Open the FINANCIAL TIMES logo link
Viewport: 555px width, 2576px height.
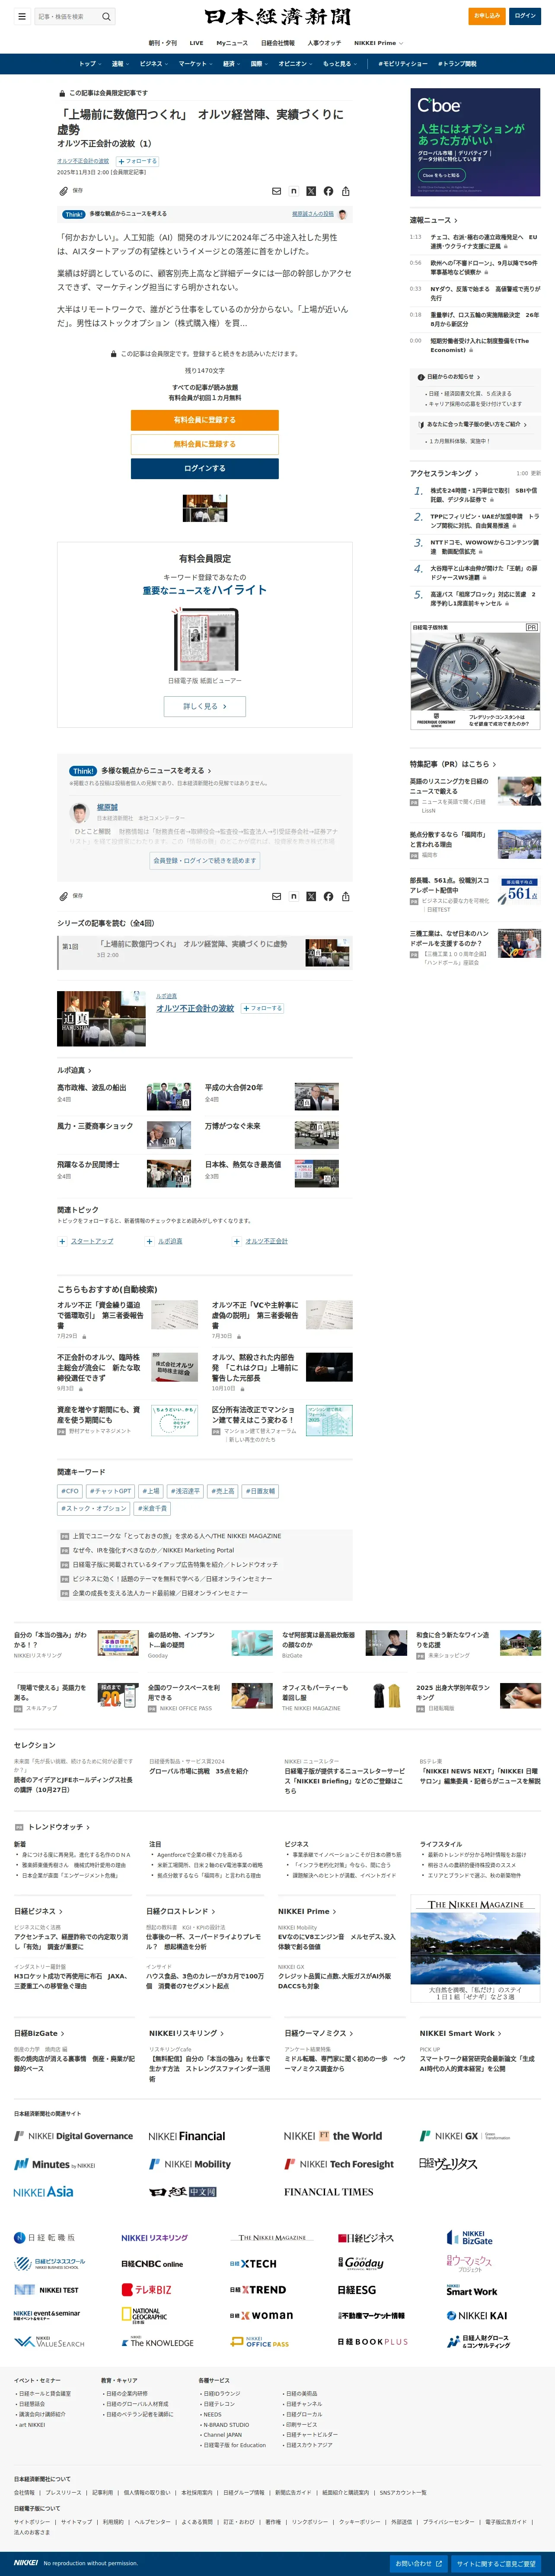tap(328, 2192)
